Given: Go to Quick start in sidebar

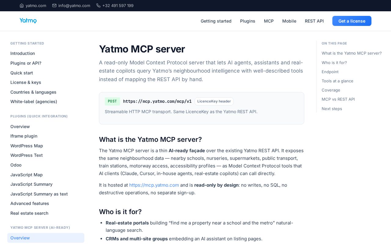Looking at the screenshot, I should pos(22,73).
